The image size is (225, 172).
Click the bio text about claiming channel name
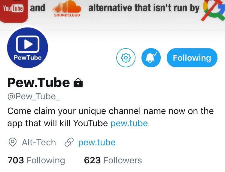pos(111,117)
